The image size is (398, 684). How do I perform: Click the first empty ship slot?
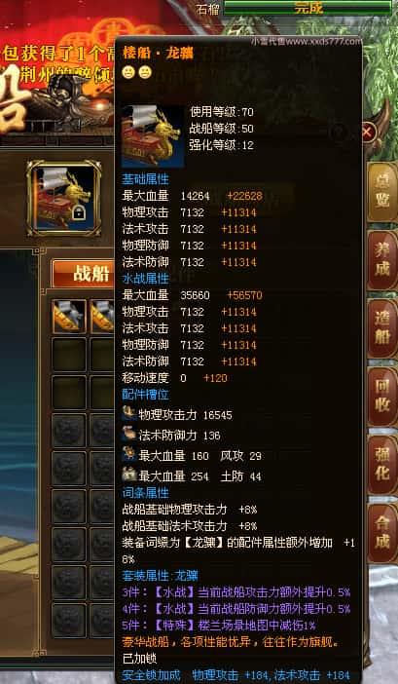pos(69,355)
